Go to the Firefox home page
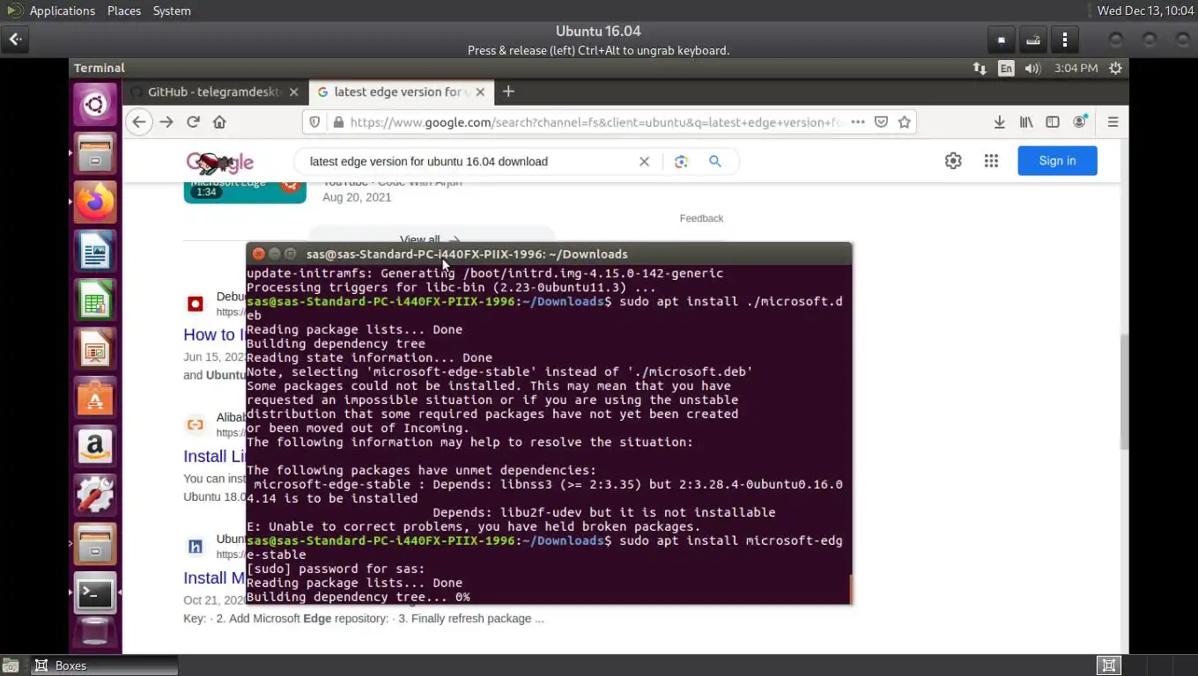The image size is (1198, 676). pyautogui.click(x=219, y=122)
